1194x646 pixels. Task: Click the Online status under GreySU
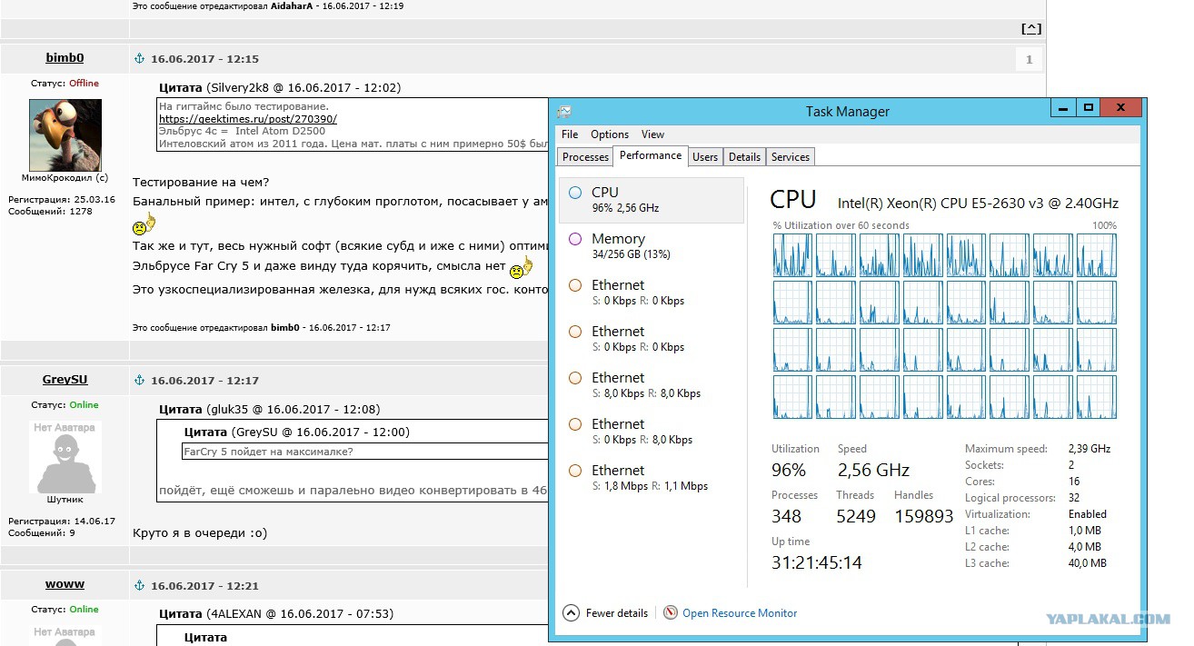(x=85, y=404)
